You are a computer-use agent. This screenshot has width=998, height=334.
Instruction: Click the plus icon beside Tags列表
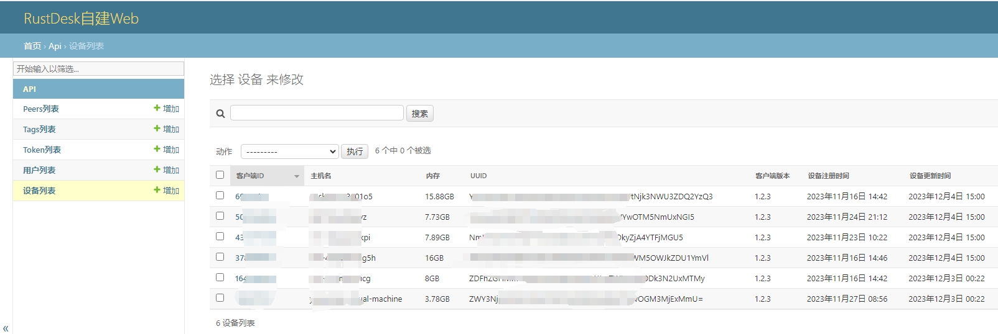click(157, 129)
